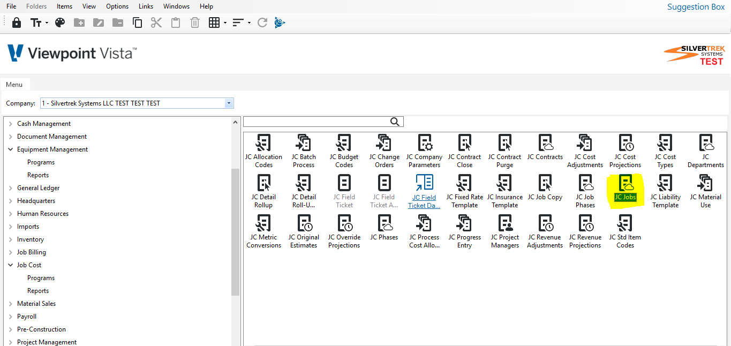
Task: Open the color palette theme icon
Action: 60,22
